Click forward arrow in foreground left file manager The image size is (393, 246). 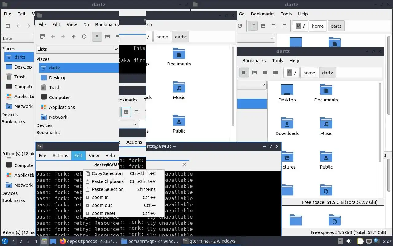[x=63, y=37]
